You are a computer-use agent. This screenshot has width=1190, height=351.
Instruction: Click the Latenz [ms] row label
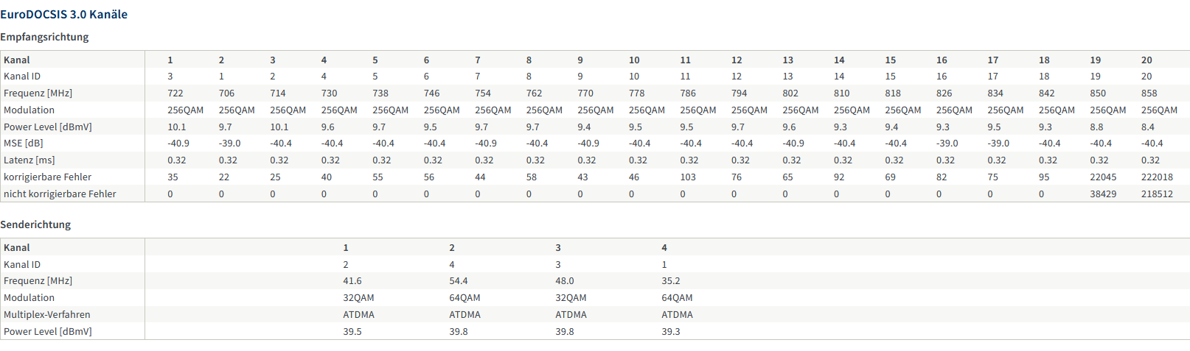pos(29,160)
